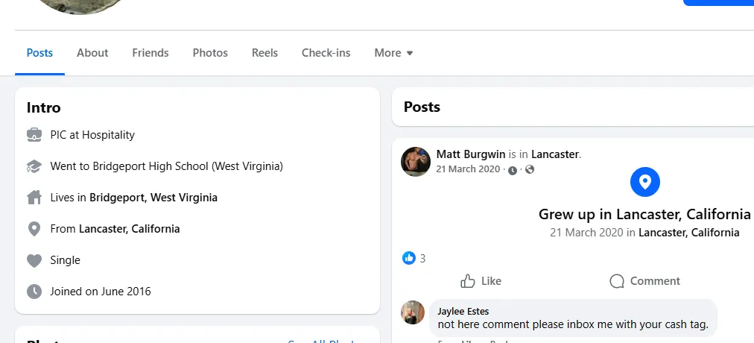This screenshot has height=343, width=754.
Task: Click the blue like reaction icon
Action: [408, 258]
